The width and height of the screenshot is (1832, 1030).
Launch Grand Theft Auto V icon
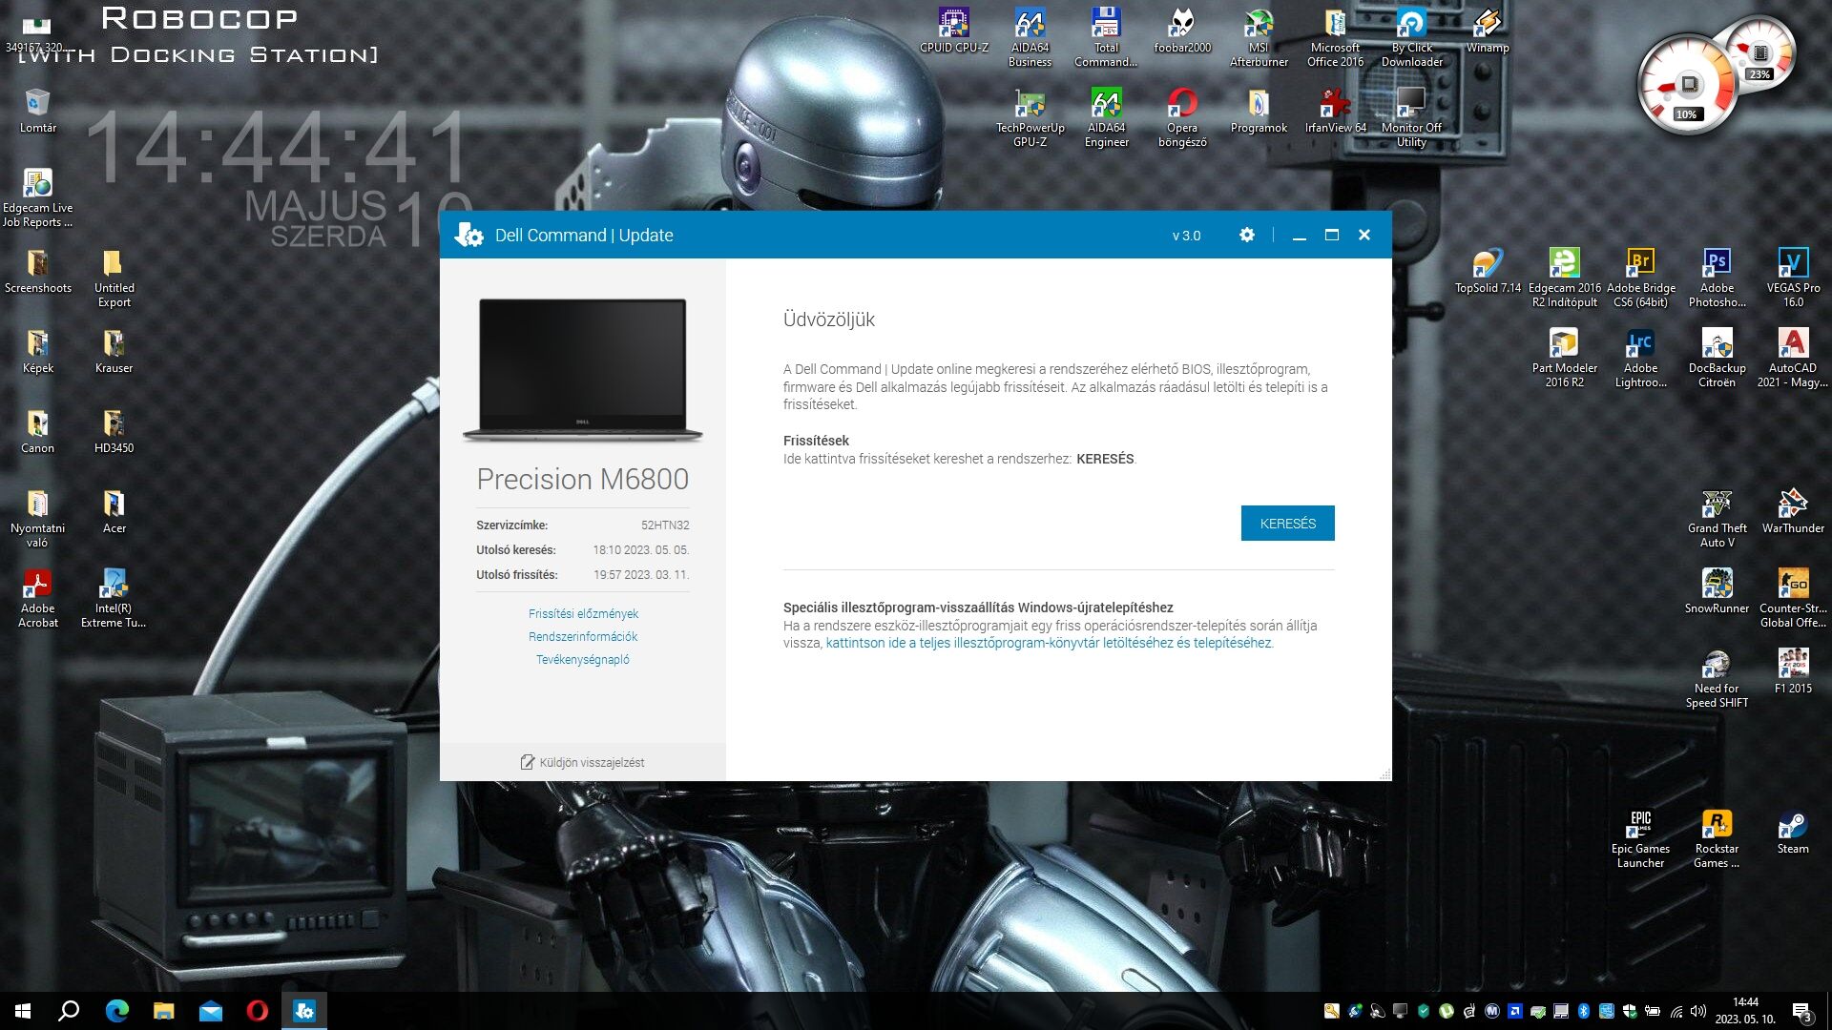coord(1717,518)
